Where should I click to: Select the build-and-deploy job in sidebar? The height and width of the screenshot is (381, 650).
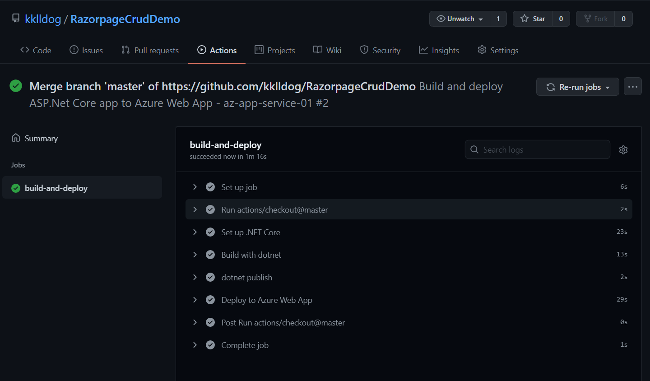point(82,187)
